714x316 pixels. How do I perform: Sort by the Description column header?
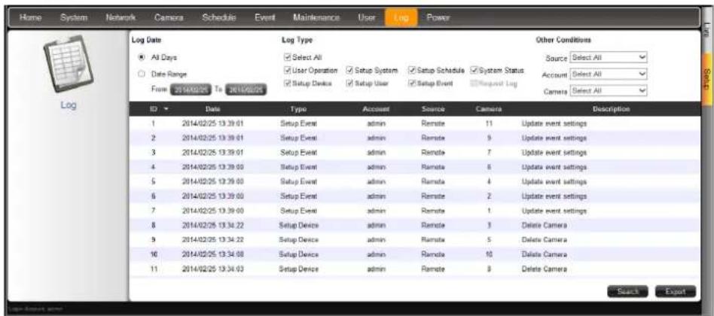[x=612, y=110]
